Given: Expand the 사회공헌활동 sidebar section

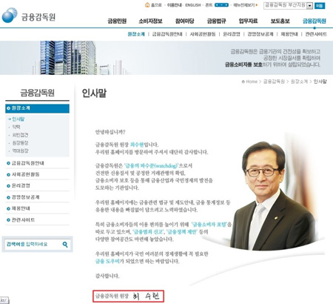Looking at the screenshot, I should click(37, 174).
